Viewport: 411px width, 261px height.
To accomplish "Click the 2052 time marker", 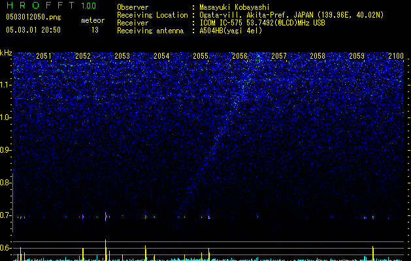I will 83,56.
